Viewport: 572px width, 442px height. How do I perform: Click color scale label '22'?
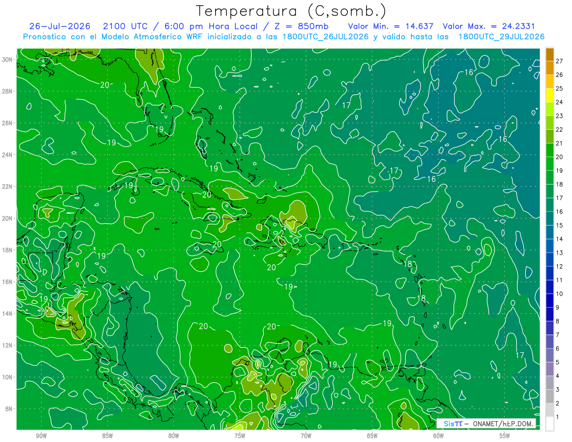coord(560,129)
